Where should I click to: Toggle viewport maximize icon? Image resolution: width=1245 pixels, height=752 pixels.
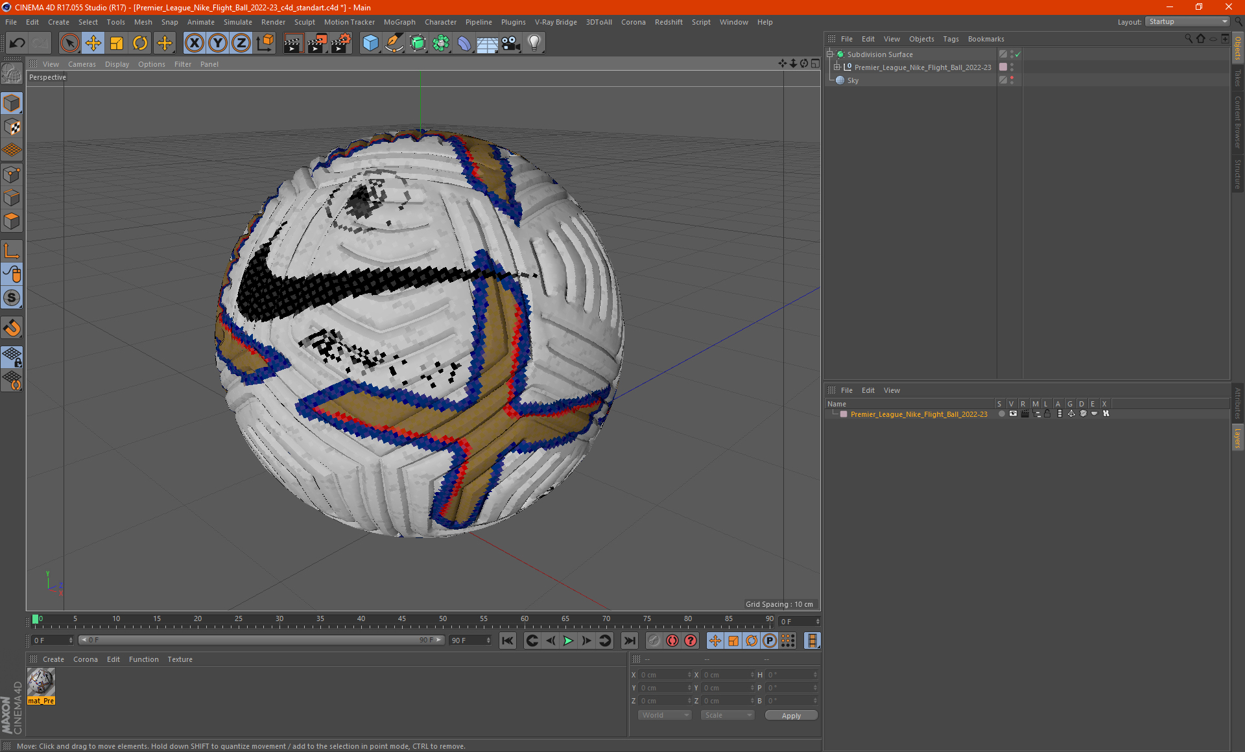[815, 64]
